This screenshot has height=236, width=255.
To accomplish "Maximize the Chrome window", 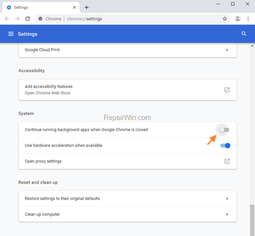I will point(233,4).
